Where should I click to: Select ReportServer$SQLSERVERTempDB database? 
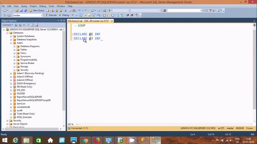34,100
